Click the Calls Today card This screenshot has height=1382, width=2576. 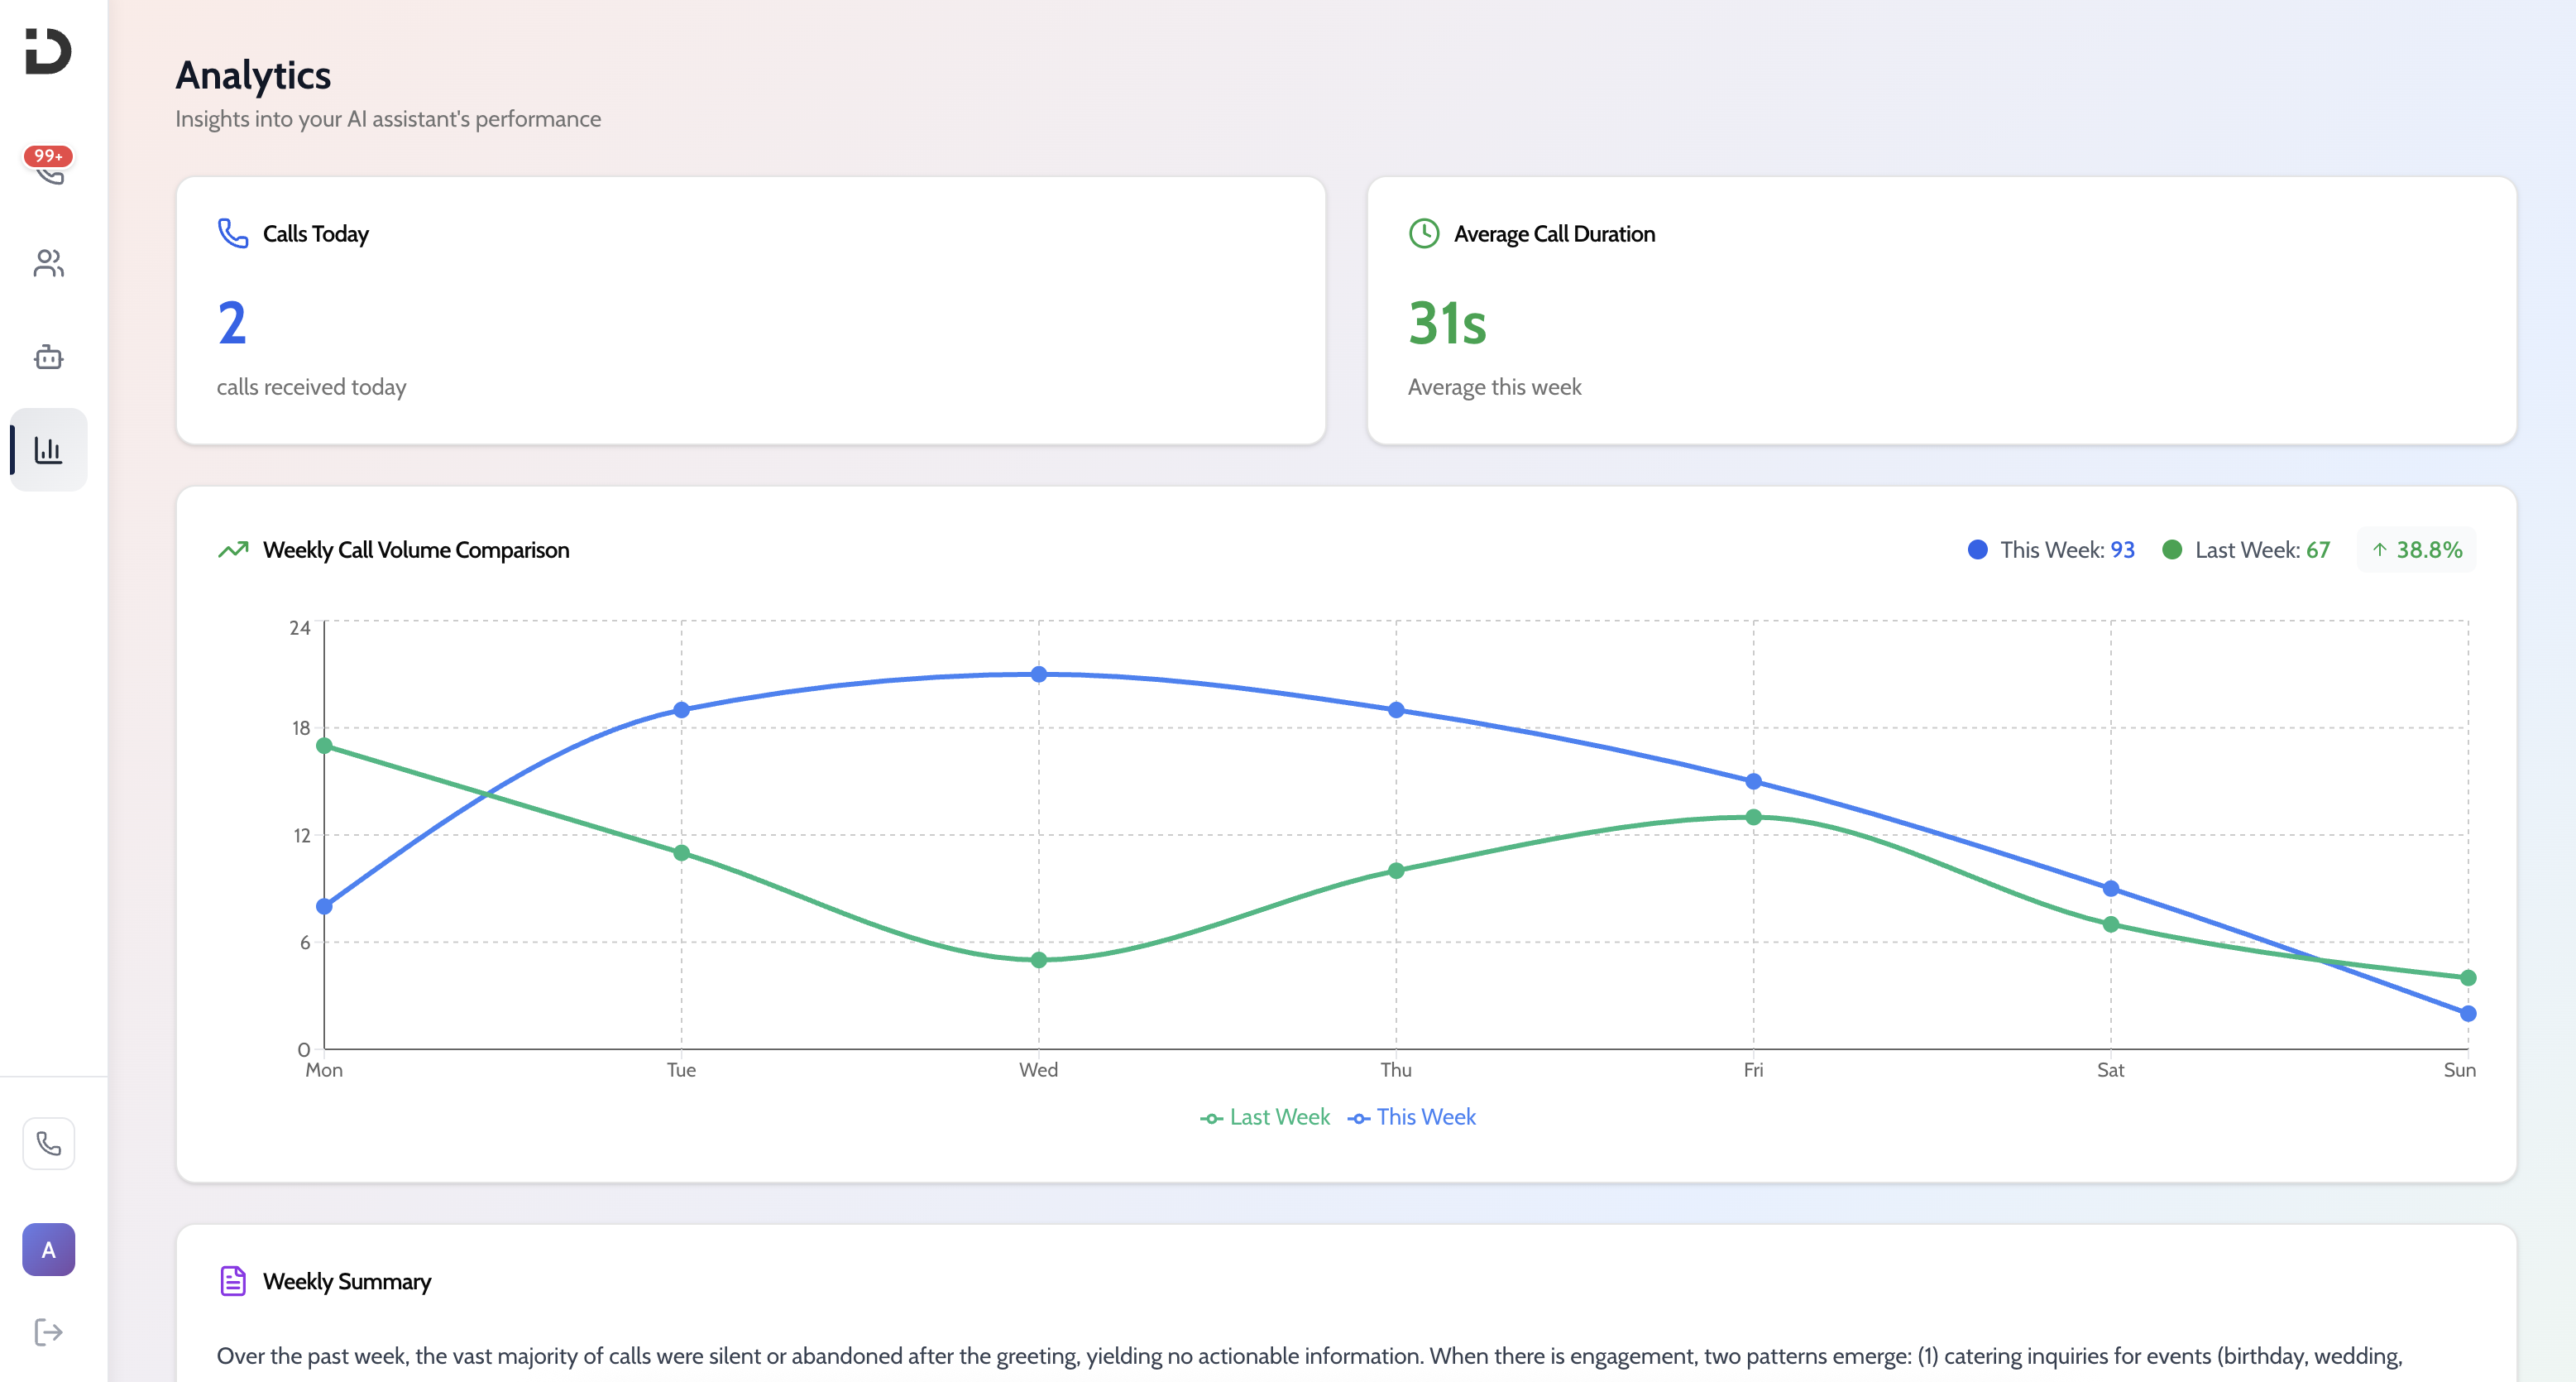pyautogui.click(x=750, y=310)
